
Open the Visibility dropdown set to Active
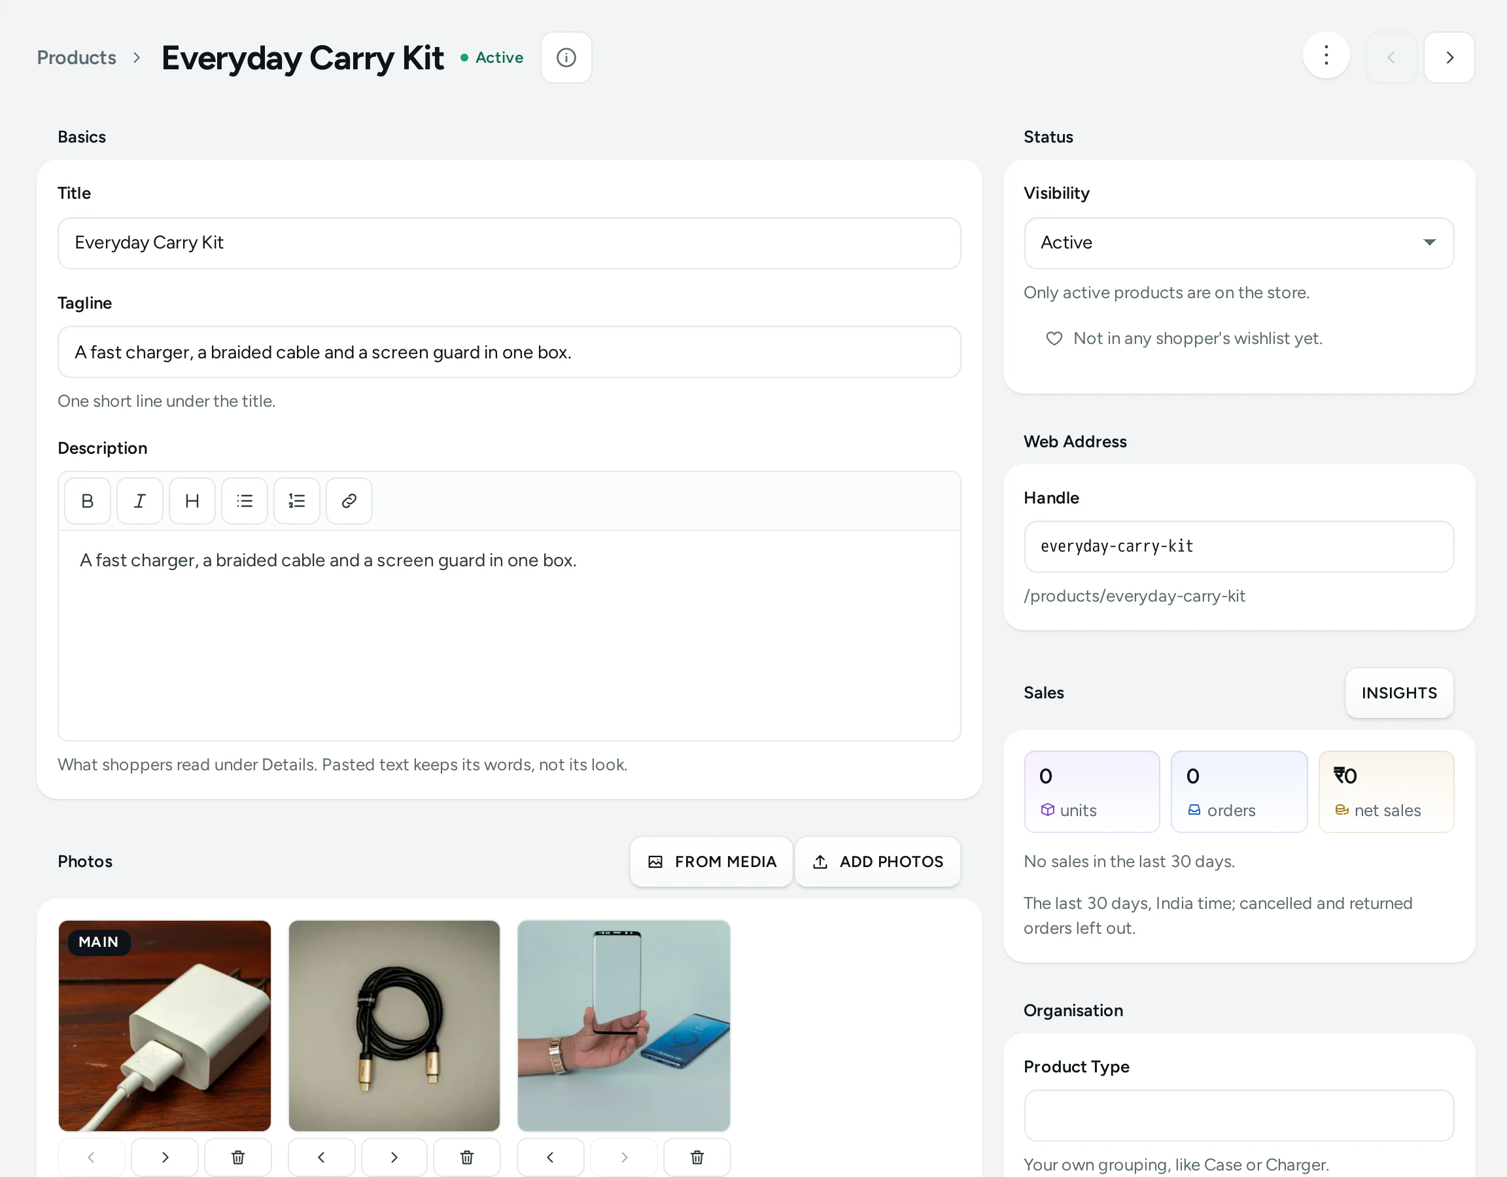pyautogui.click(x=1239, y=243)
